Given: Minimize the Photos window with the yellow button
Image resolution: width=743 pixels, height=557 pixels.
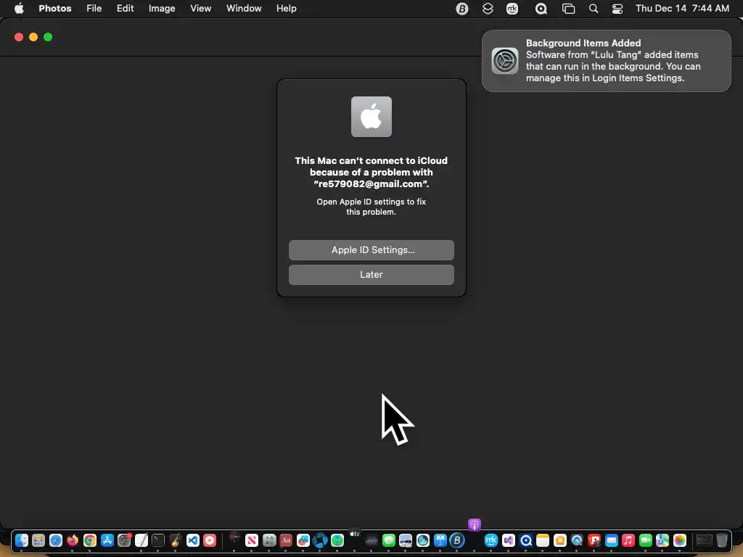Looking at the screenshot, I should [33, 37].
